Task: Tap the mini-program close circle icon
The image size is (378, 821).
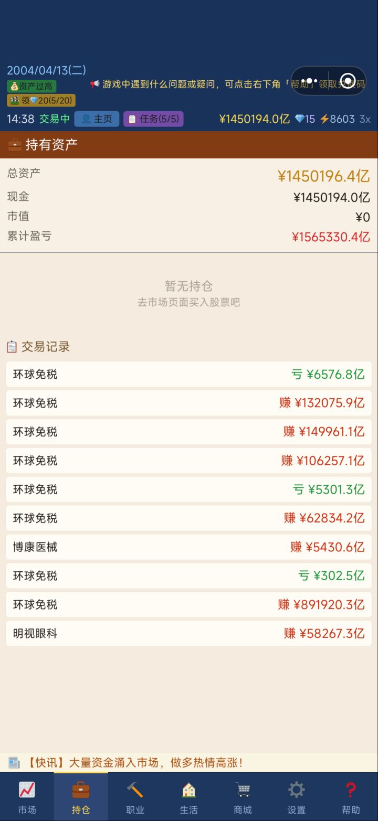Action: pos(348,81)
